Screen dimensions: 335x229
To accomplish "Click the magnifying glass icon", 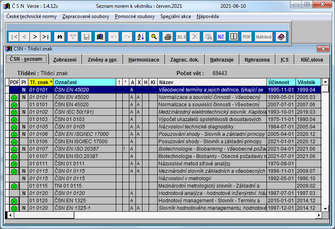I will pos(154,37).
